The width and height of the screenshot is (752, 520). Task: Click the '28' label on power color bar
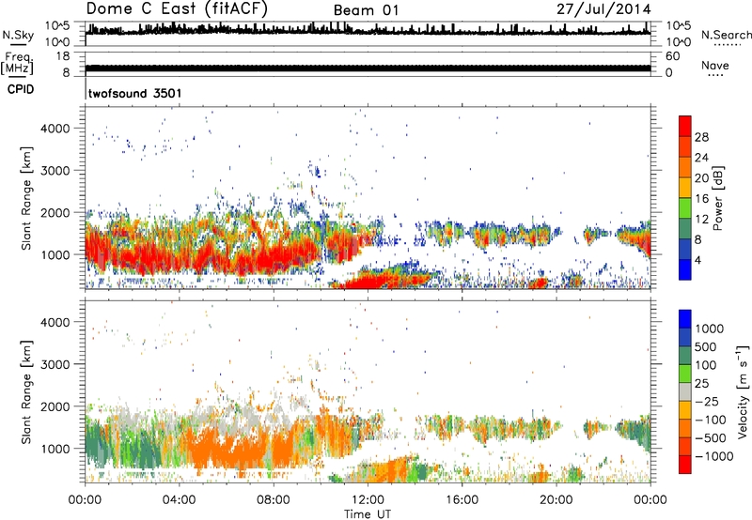pyautogui.click(x=701, y=137)
